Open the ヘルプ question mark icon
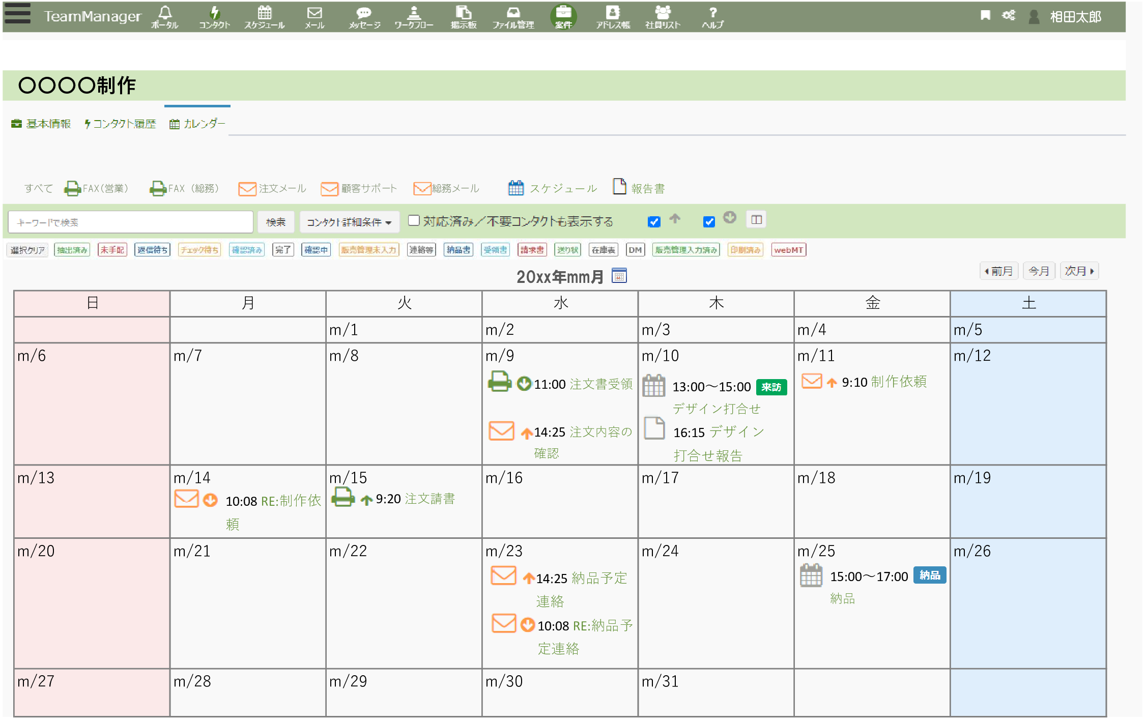The image size is (1146, 720). coord(712,17)
